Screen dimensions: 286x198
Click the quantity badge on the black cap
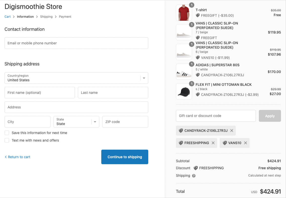pos(192,84)
